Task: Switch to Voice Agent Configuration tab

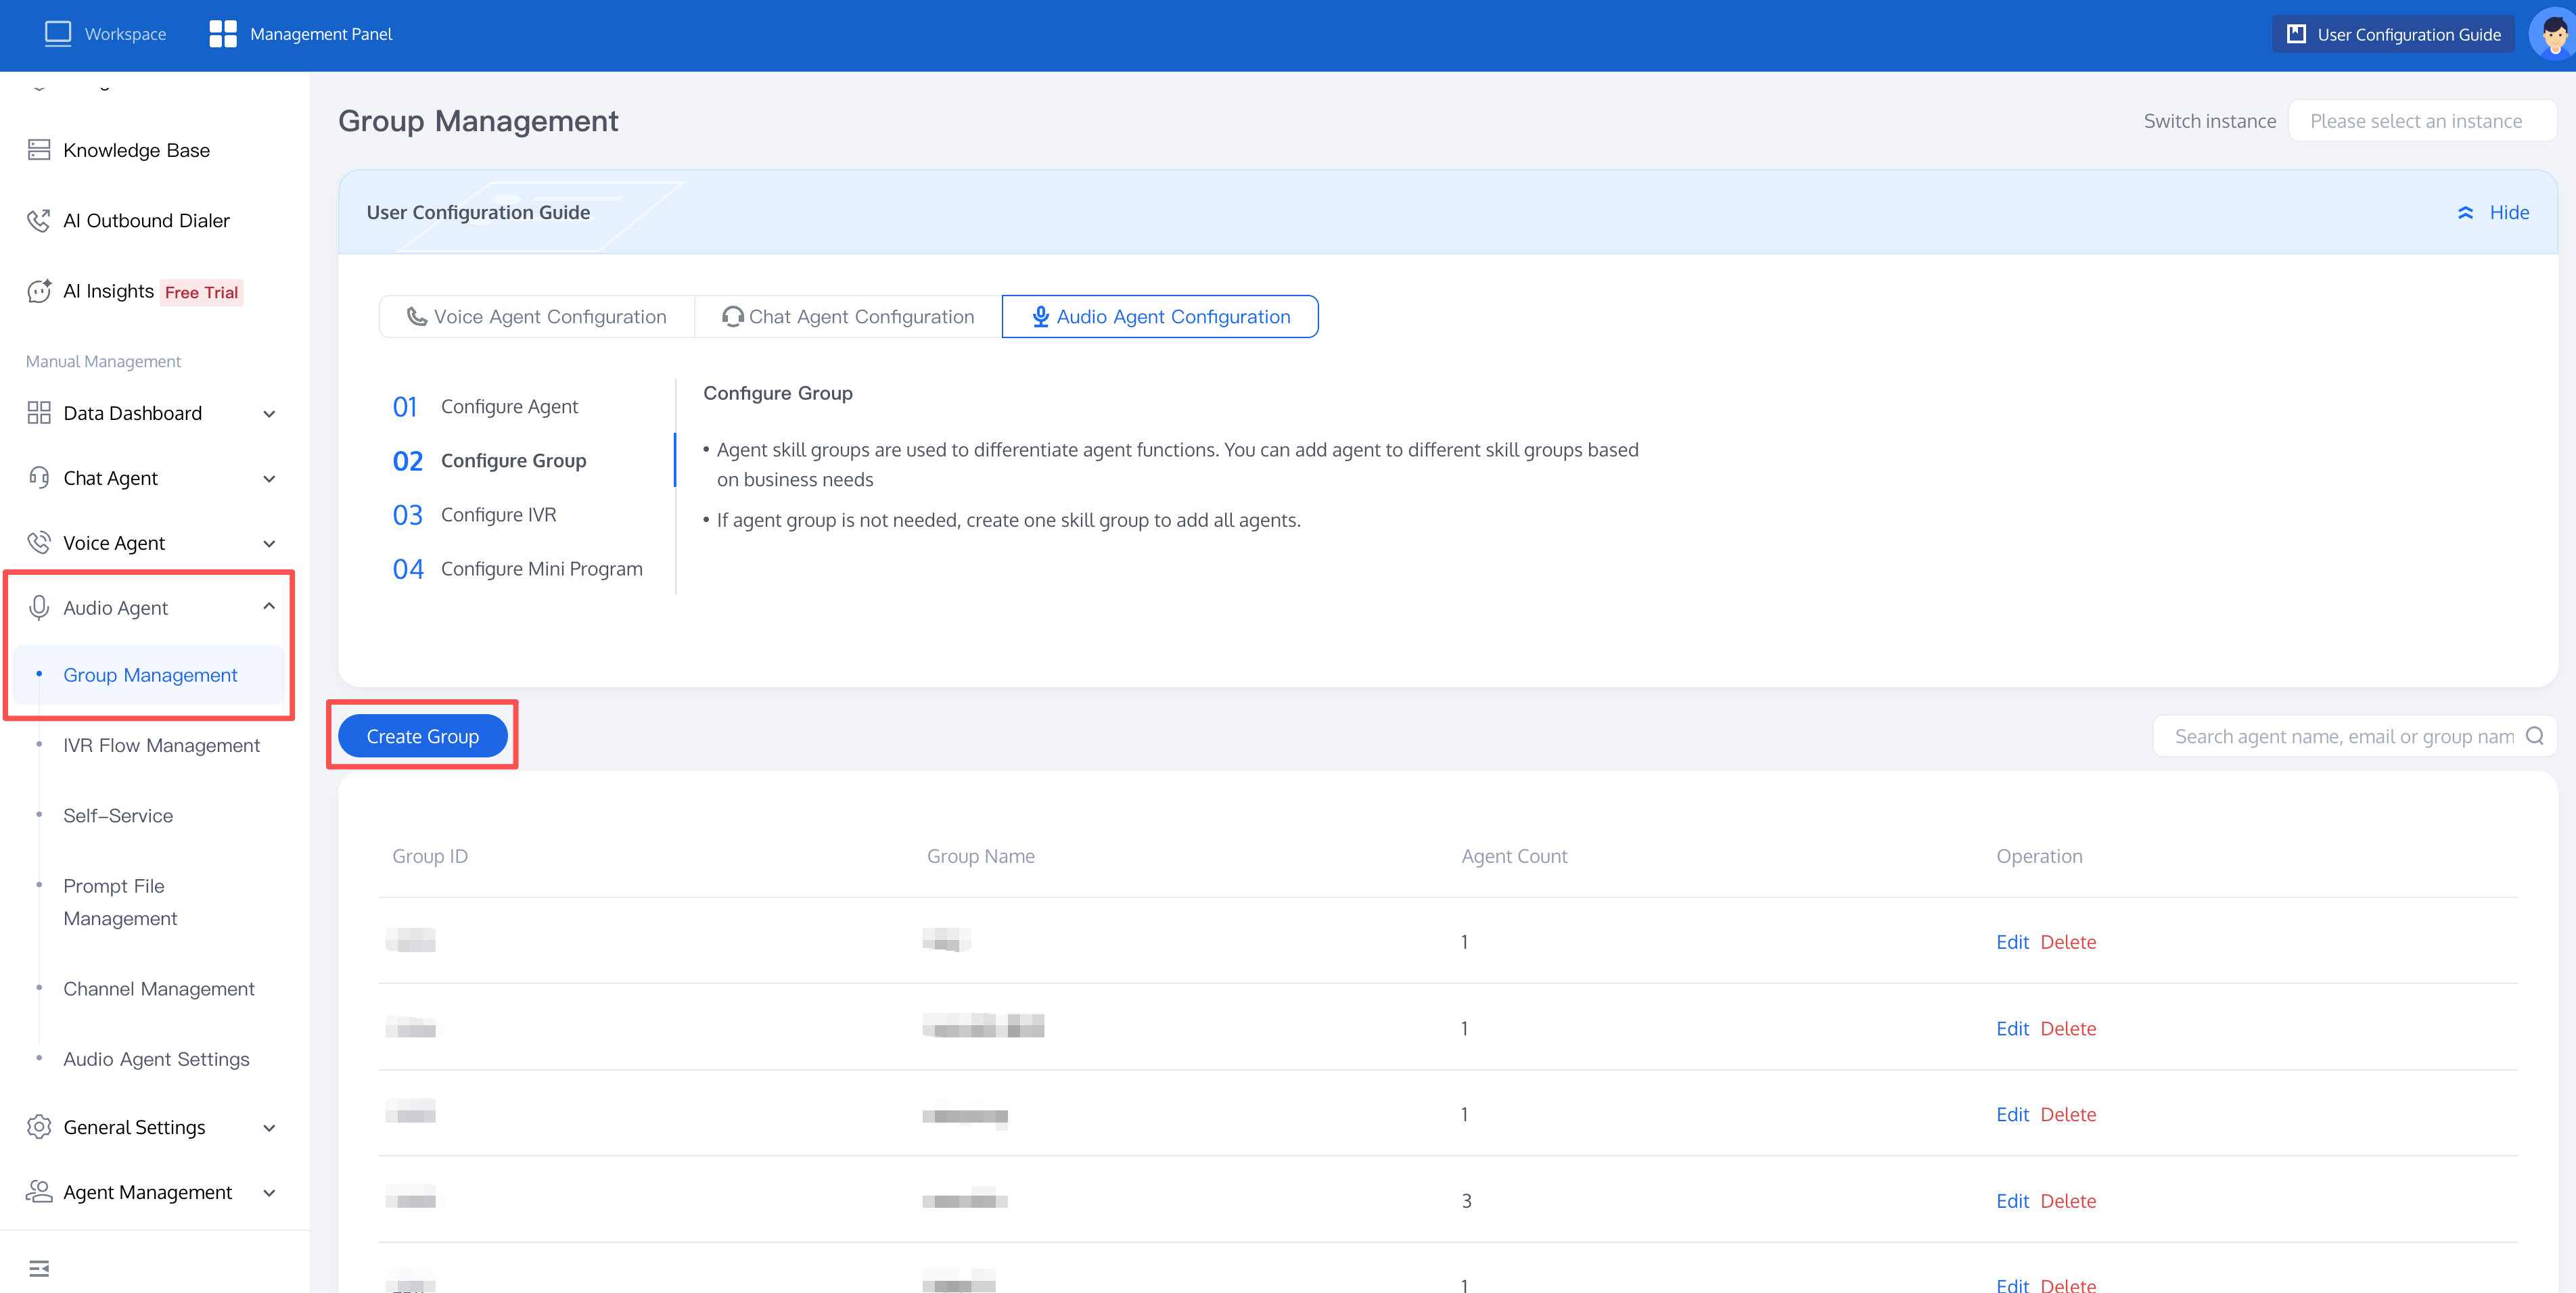Action: pos(537,317)
